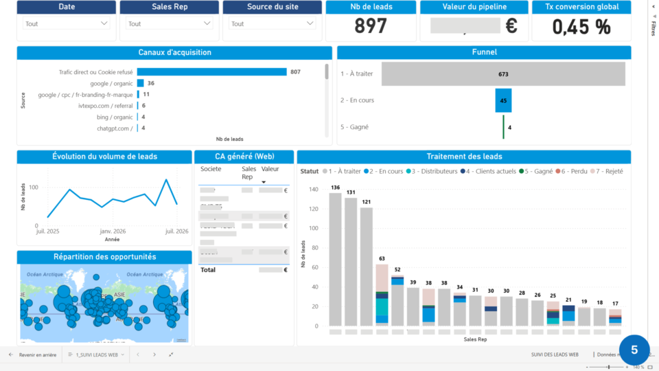Viewport: 659px width, 371px height.
Task: Sort the table by the Valeur column header
Action: [x=270, y=169]
